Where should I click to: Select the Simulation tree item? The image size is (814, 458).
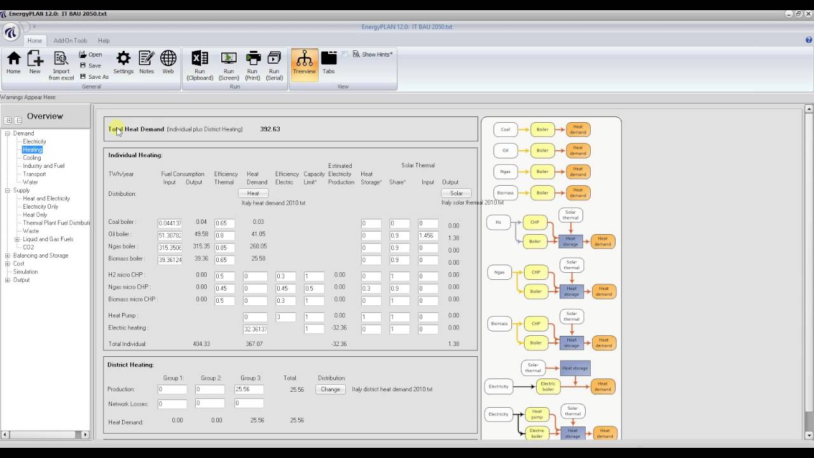click(25, 272)
